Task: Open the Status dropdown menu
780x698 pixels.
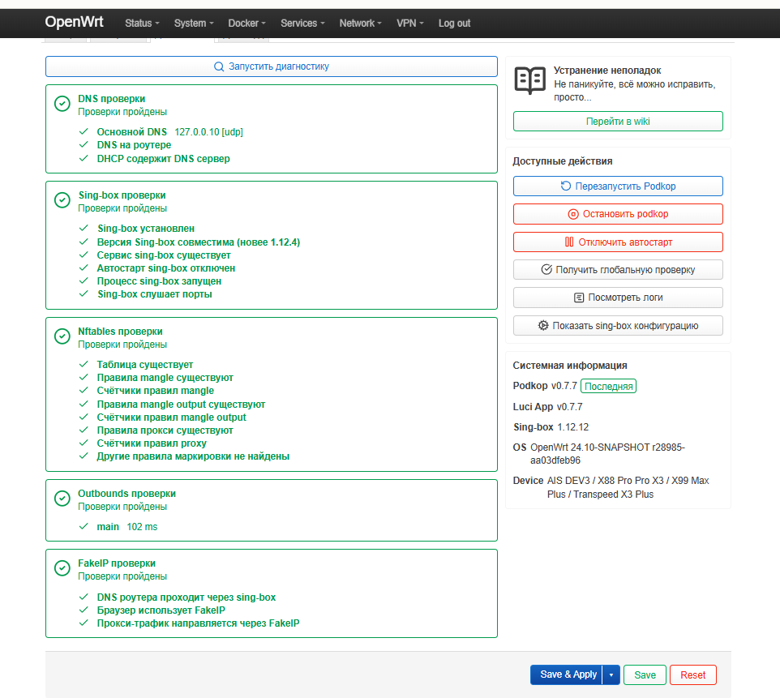Action: 142,24
